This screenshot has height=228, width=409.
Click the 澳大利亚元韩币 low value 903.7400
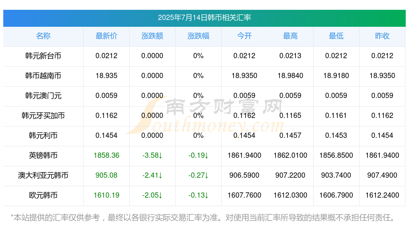(x=336, y=175)
